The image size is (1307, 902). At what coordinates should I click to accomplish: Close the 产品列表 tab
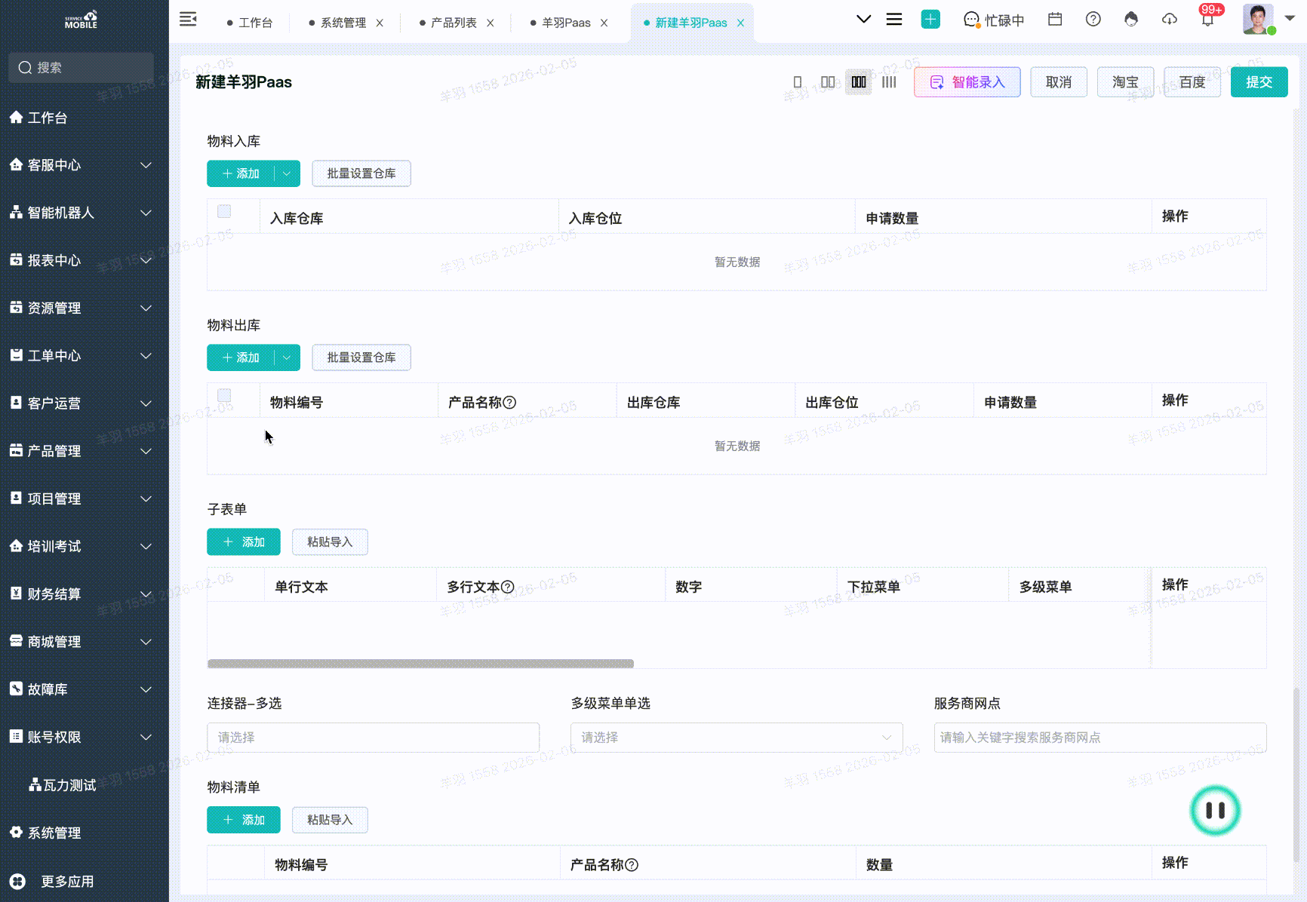click(491, 23)
